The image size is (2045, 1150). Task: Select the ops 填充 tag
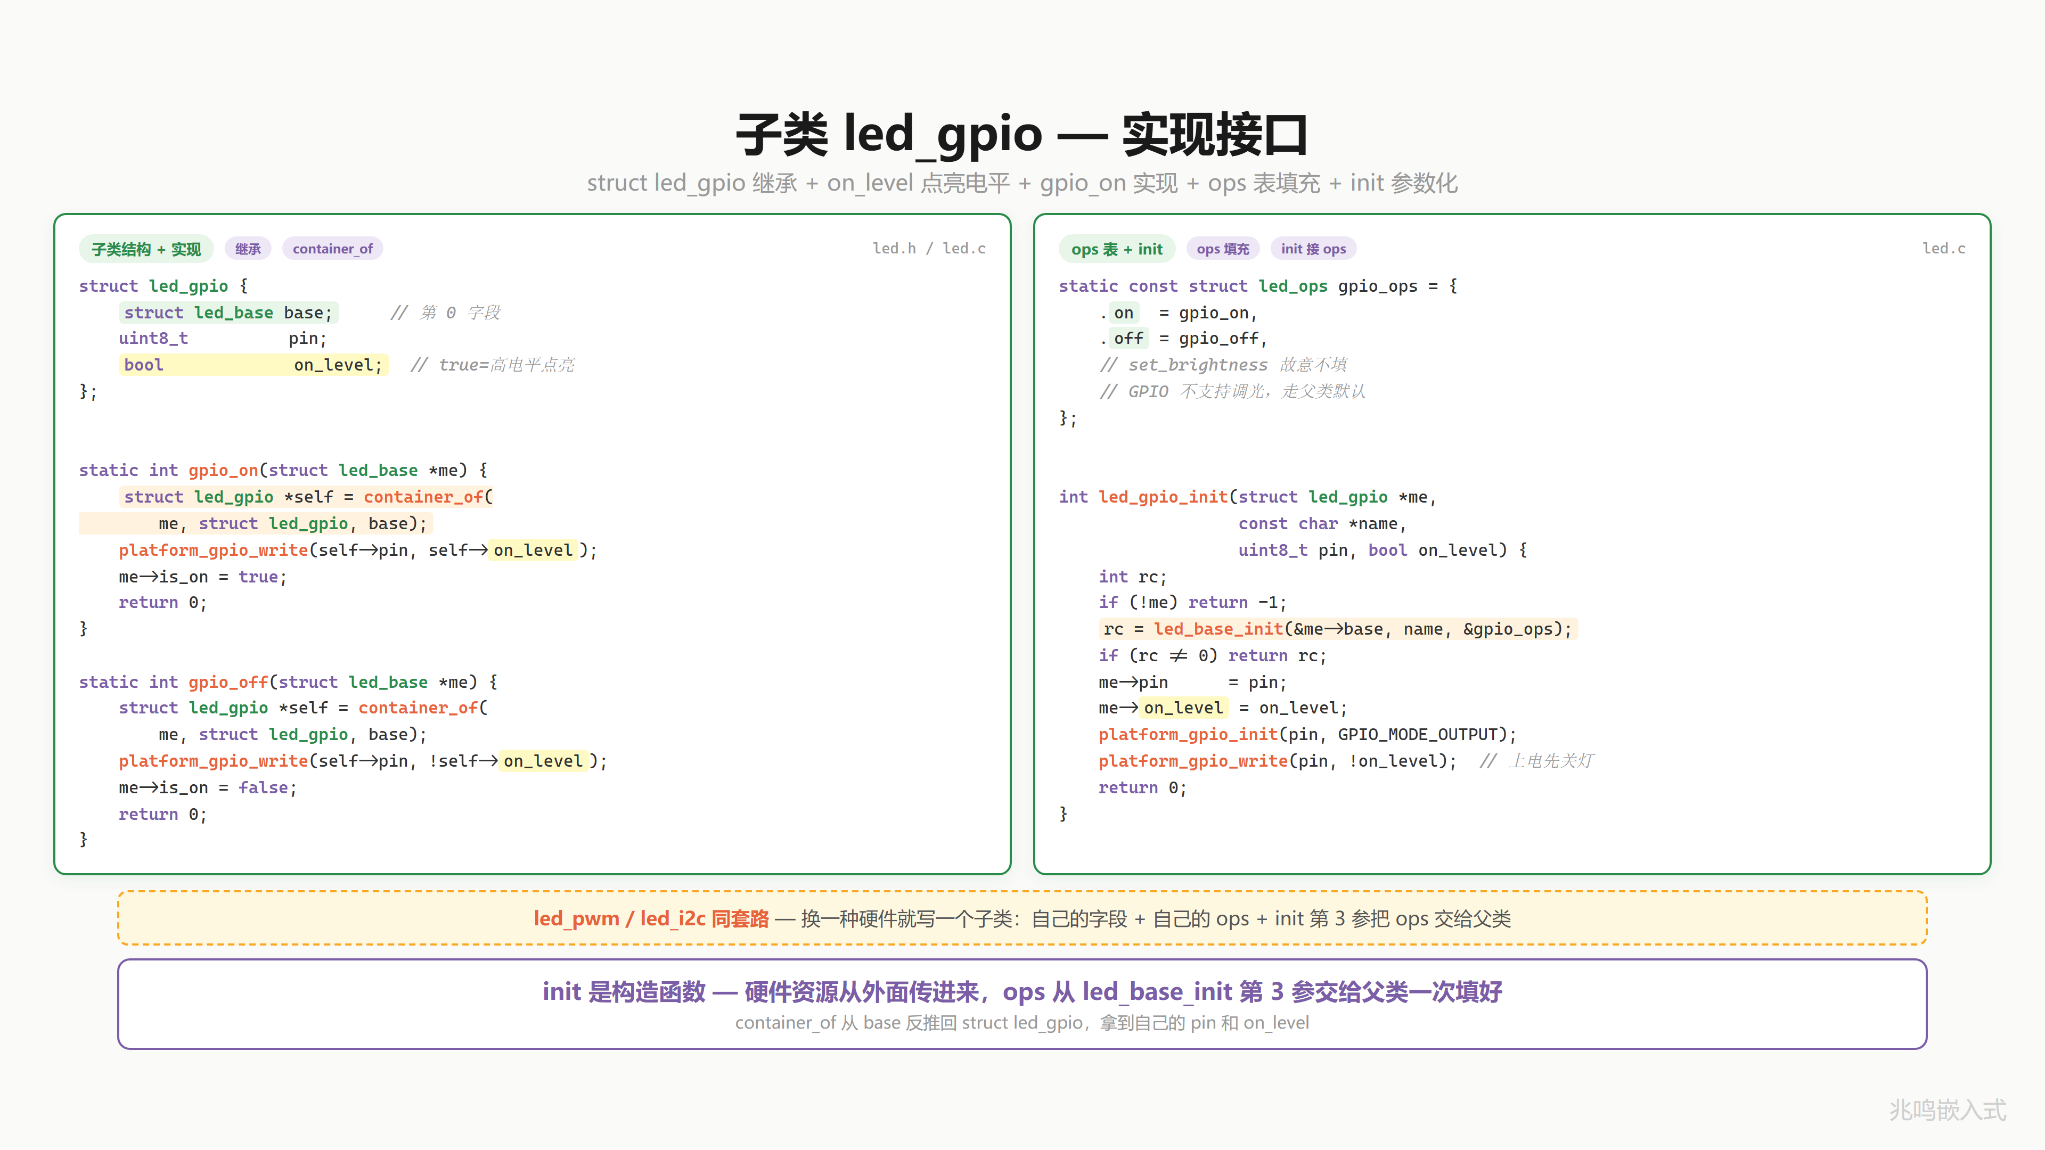1223,249
